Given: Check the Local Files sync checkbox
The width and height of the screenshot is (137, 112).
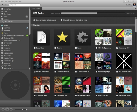Looking at the screenshot, I should coord(35,48).
